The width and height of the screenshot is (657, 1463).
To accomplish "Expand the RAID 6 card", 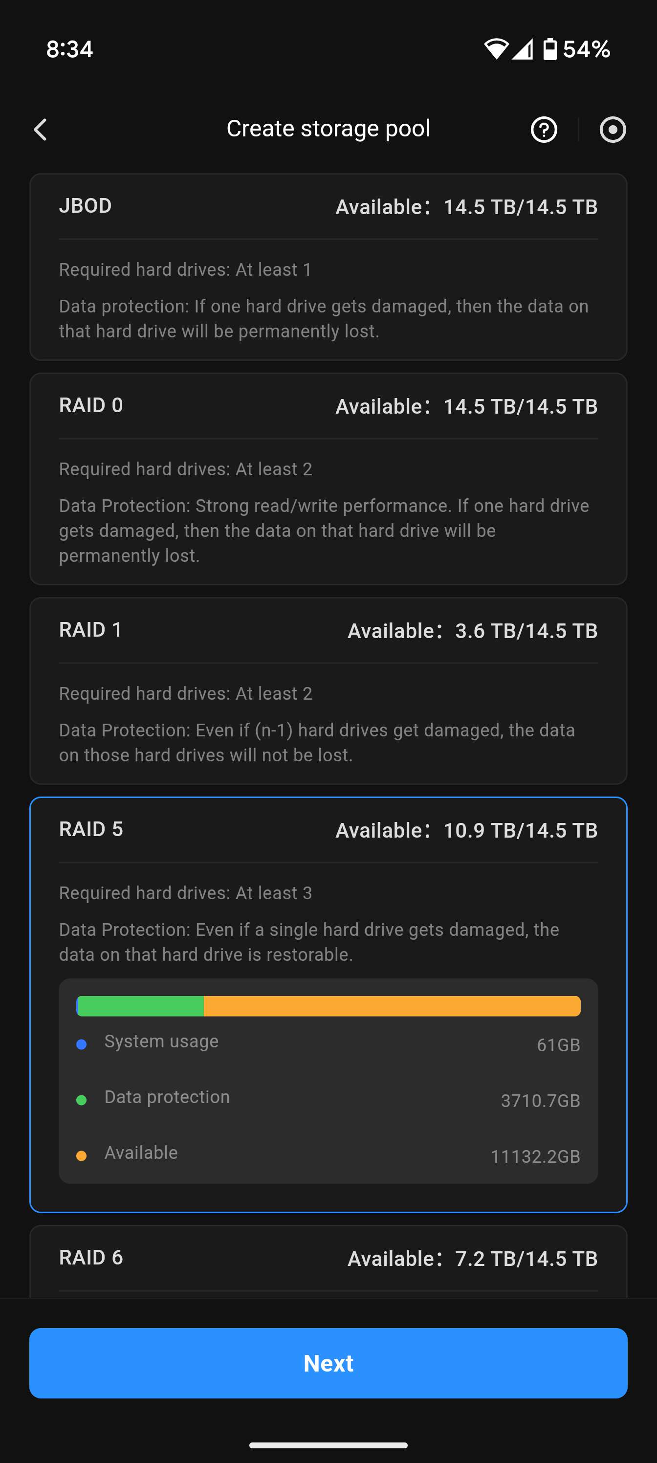I will point(328,1259).
